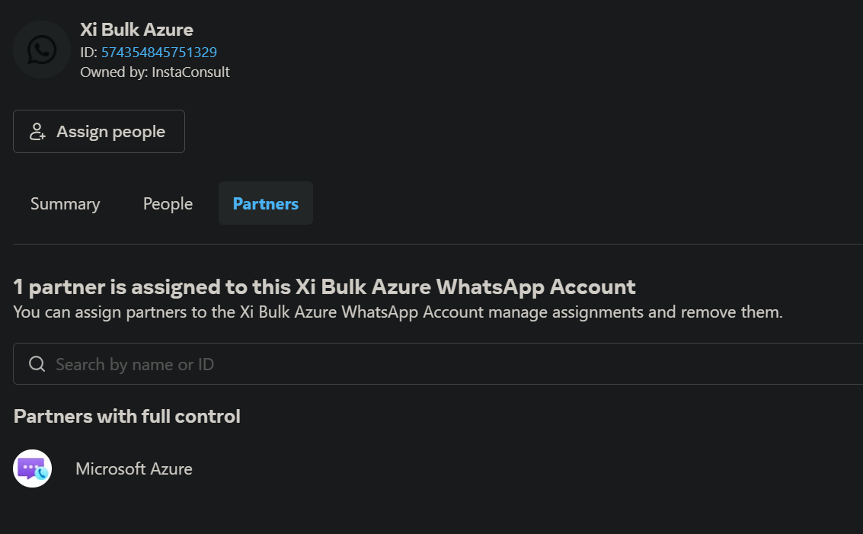Switch to the Summary tab
Screen dimensions: 863x534
tap(65, 203)
